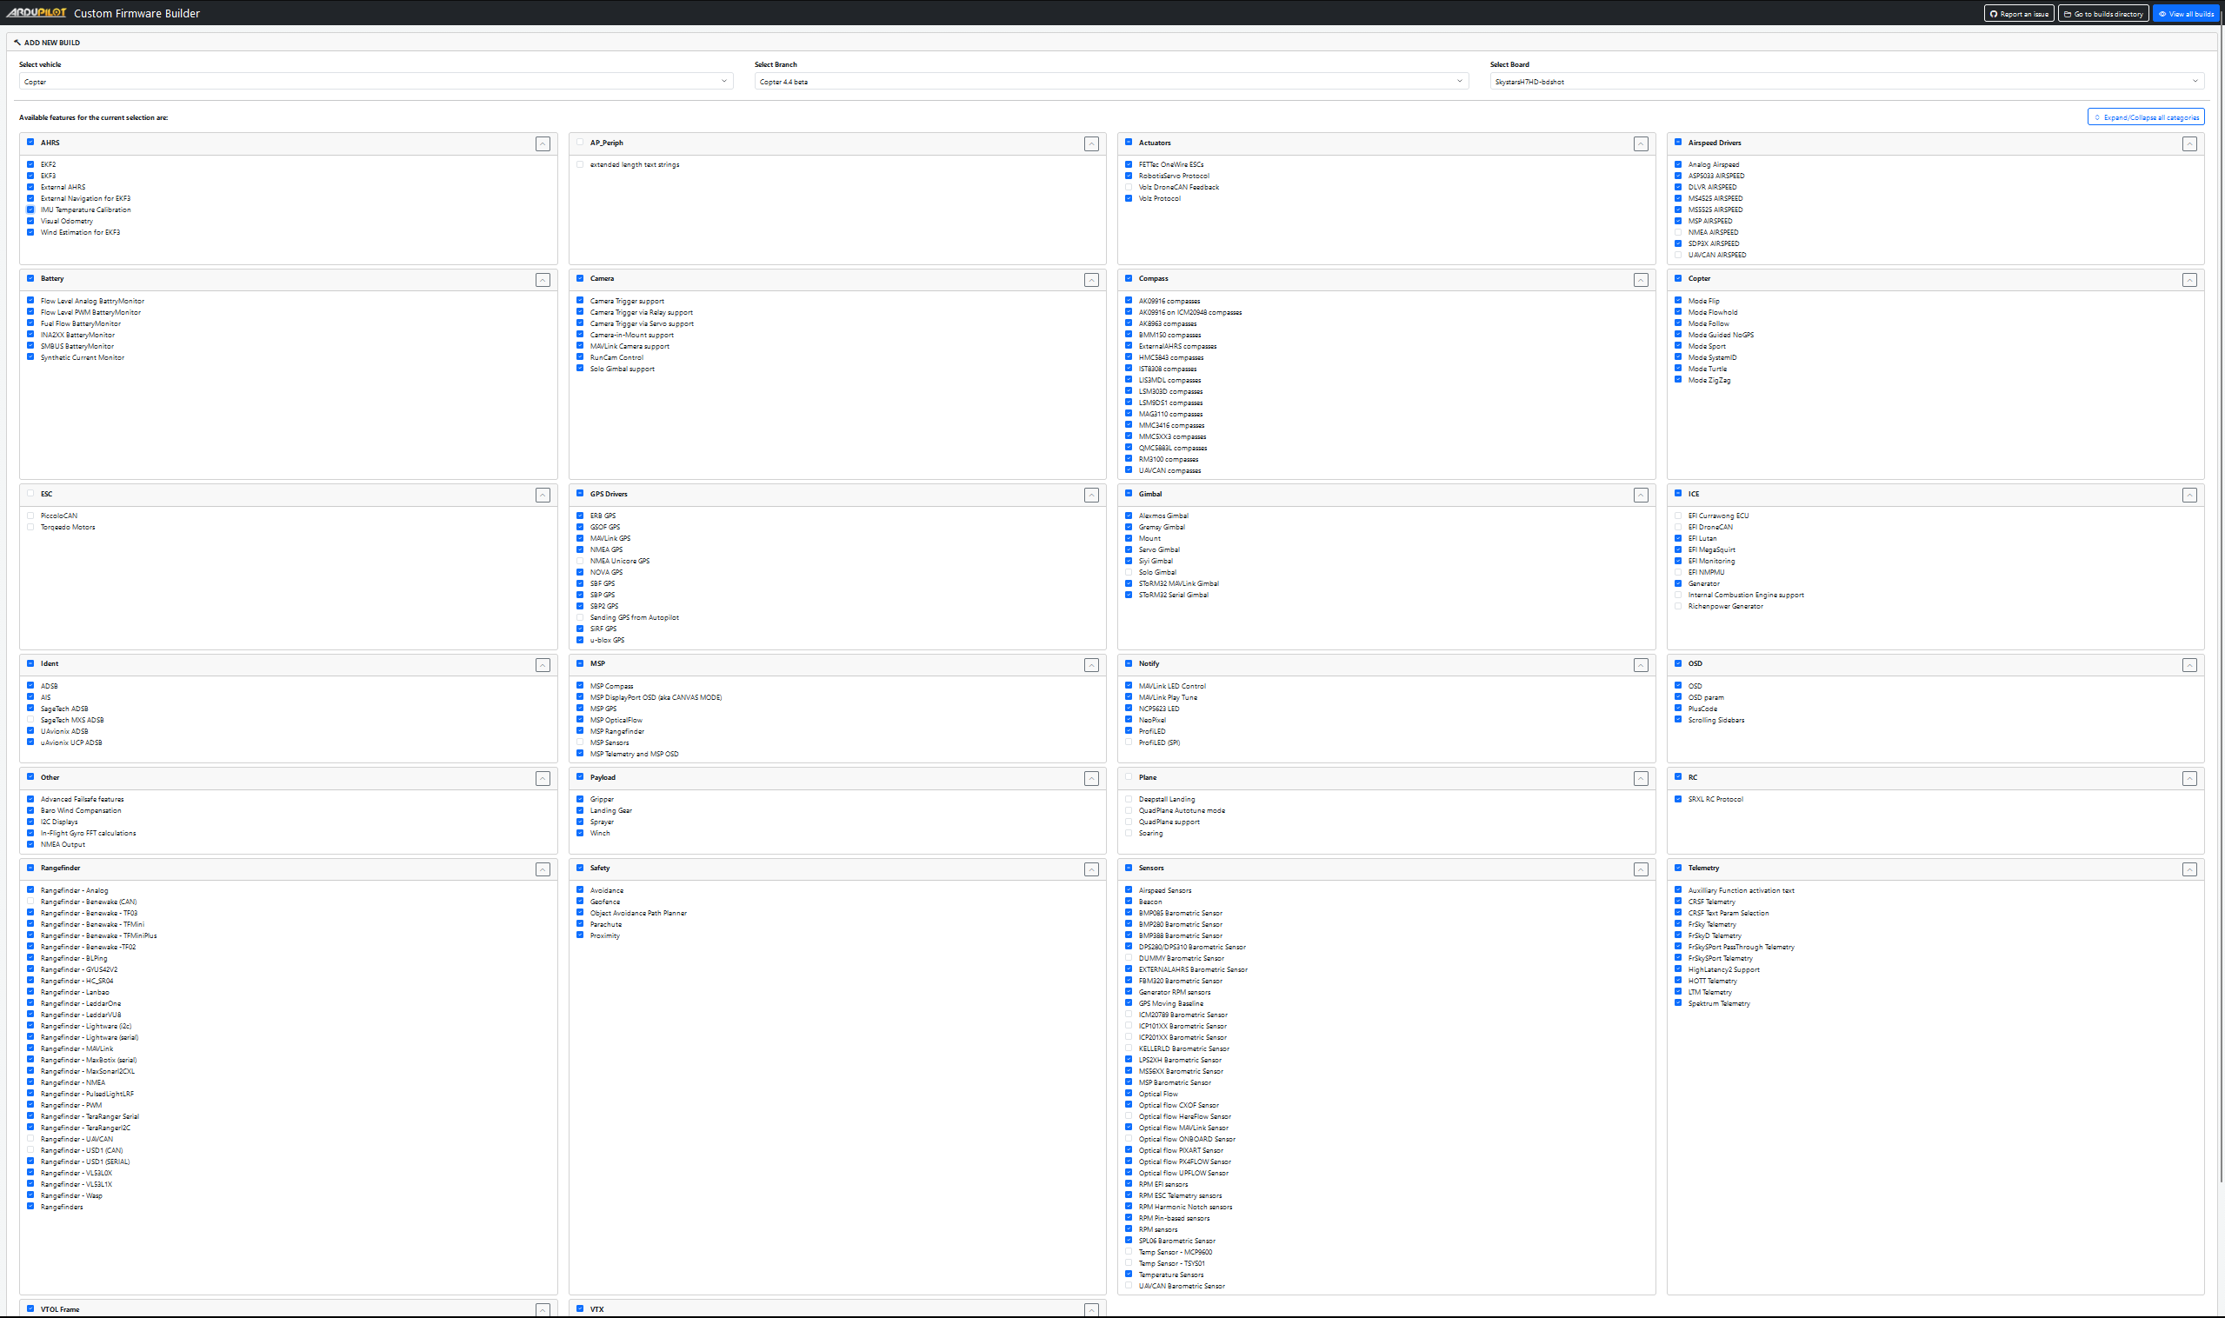The height and width of the screenshot is (1318, 2225).
Task: Click the View all builds button
Action: point(2185,13)
